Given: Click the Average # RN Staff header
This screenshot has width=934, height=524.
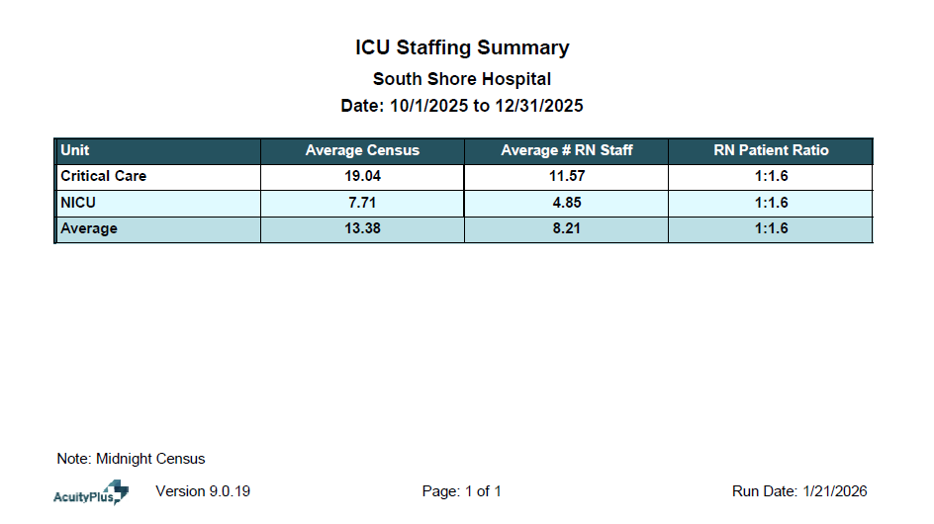Looking at the screenshot, I should point(567,150).
